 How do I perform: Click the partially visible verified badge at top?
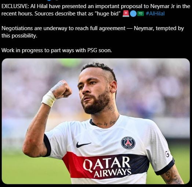(49, 0)
